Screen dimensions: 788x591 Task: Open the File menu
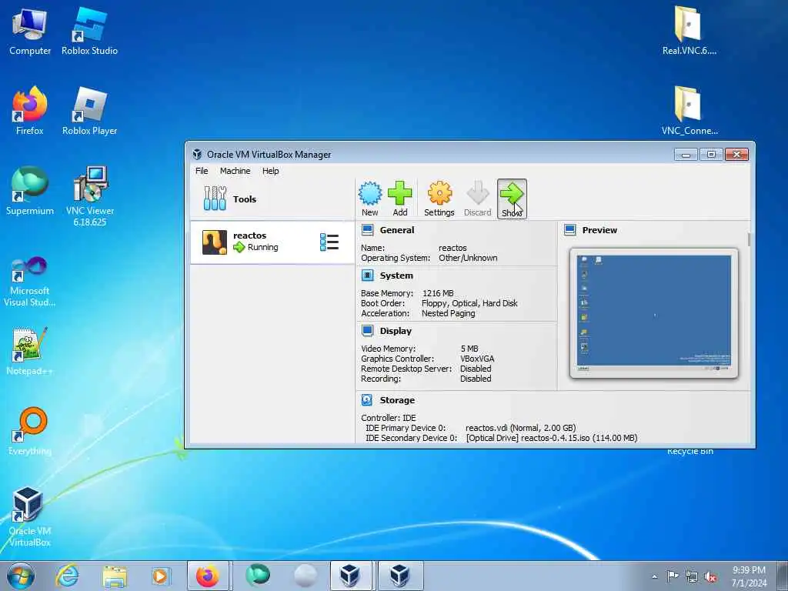[202, 171]
